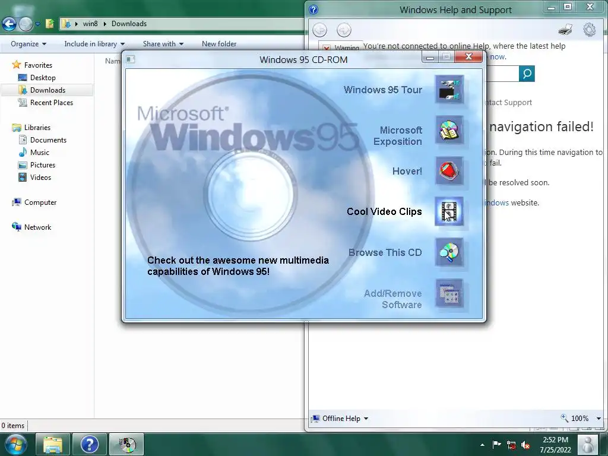Launch the Windows 95 Tour icon
Image resolution: width=608 pixels, height=456 pixels.
tap(449, 90)
